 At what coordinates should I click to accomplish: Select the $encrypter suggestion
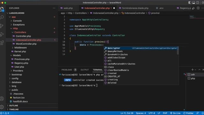coord(140,48)
